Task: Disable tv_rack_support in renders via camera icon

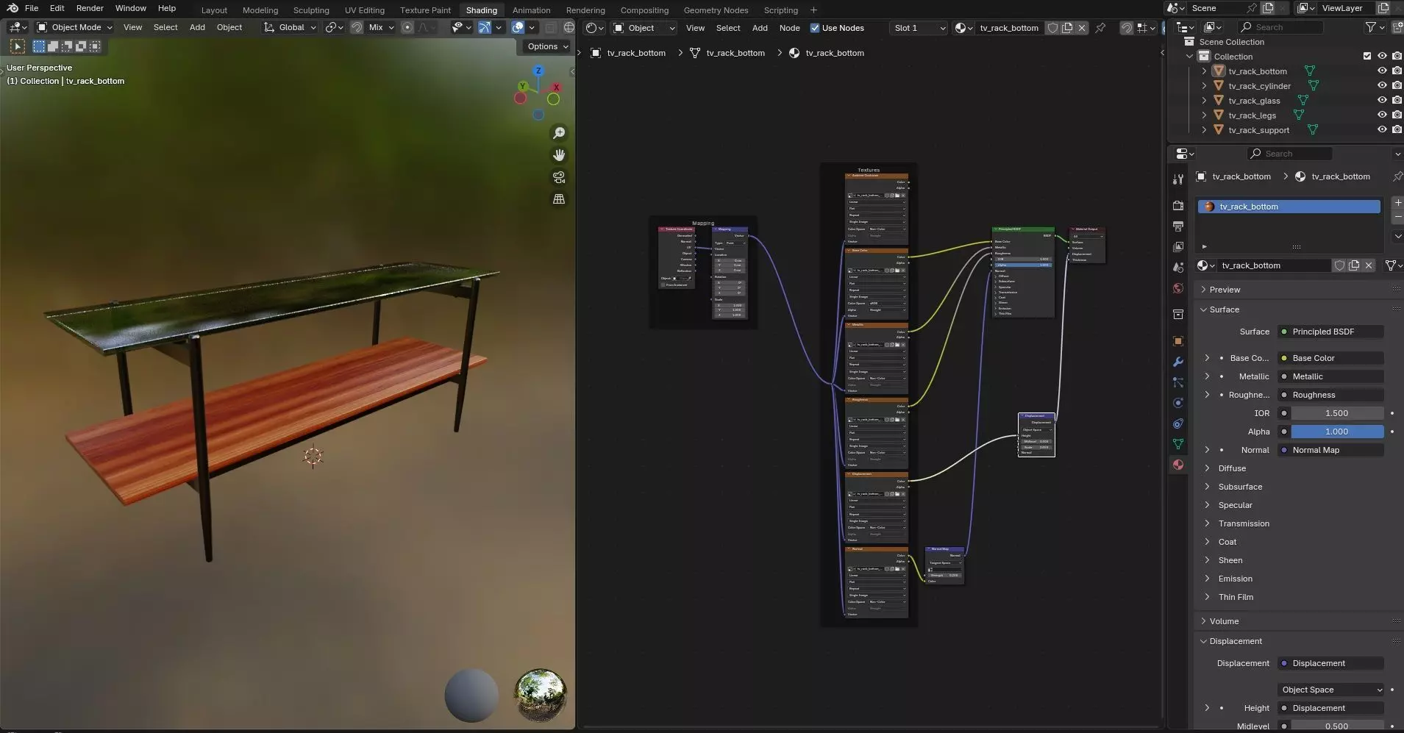Action: (1397, 130)
